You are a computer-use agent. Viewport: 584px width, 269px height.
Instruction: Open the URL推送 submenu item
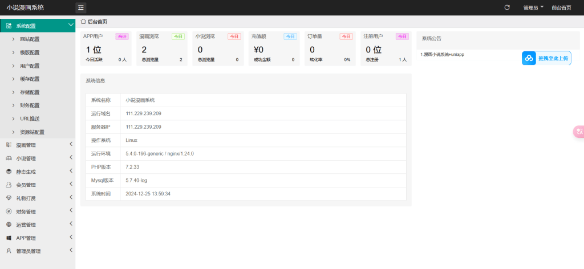30,119
